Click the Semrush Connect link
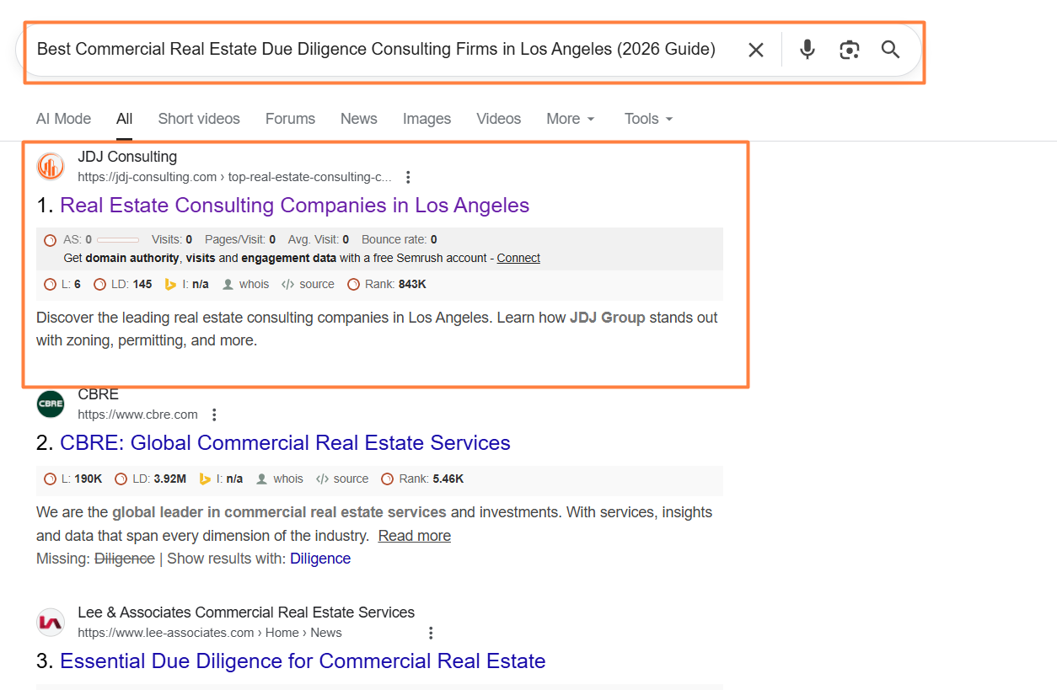Screen dimensions: 1057x690 tap(518, 259)
